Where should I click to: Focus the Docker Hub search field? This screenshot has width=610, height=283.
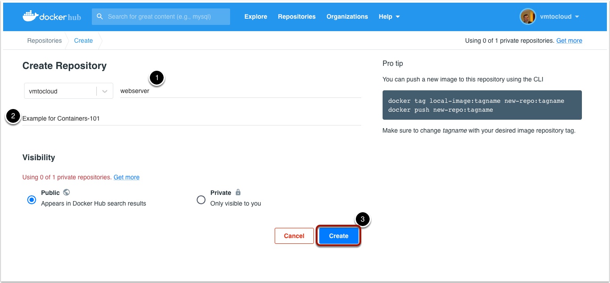pos(161,16)
